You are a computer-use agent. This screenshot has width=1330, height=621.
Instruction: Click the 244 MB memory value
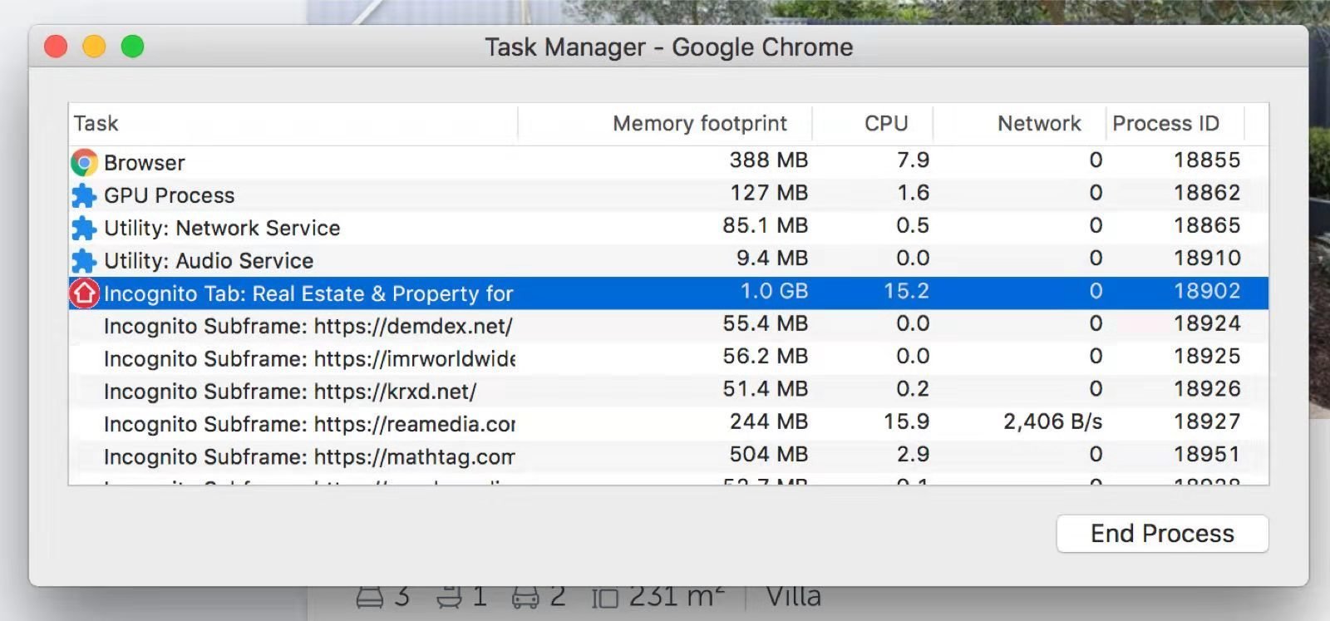coord(769,421)
